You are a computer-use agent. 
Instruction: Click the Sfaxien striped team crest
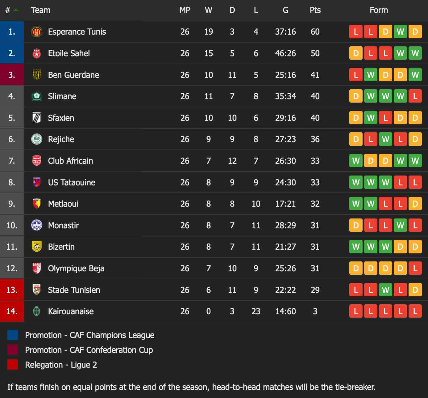(37, 118)
